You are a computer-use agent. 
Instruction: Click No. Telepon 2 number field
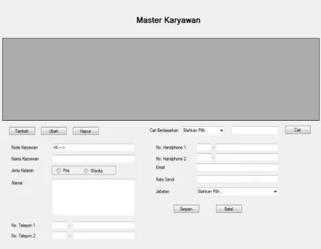(104, 235)
